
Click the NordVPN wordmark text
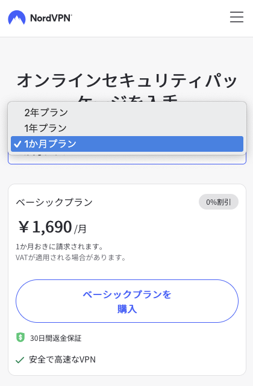(x=51, y=18)
